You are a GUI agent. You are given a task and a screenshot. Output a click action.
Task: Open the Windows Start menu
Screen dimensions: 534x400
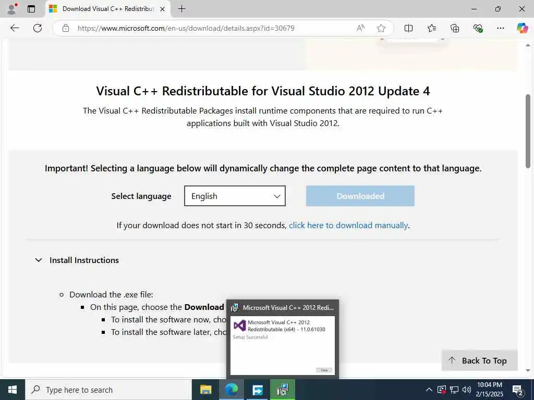[x=13, y=390]
